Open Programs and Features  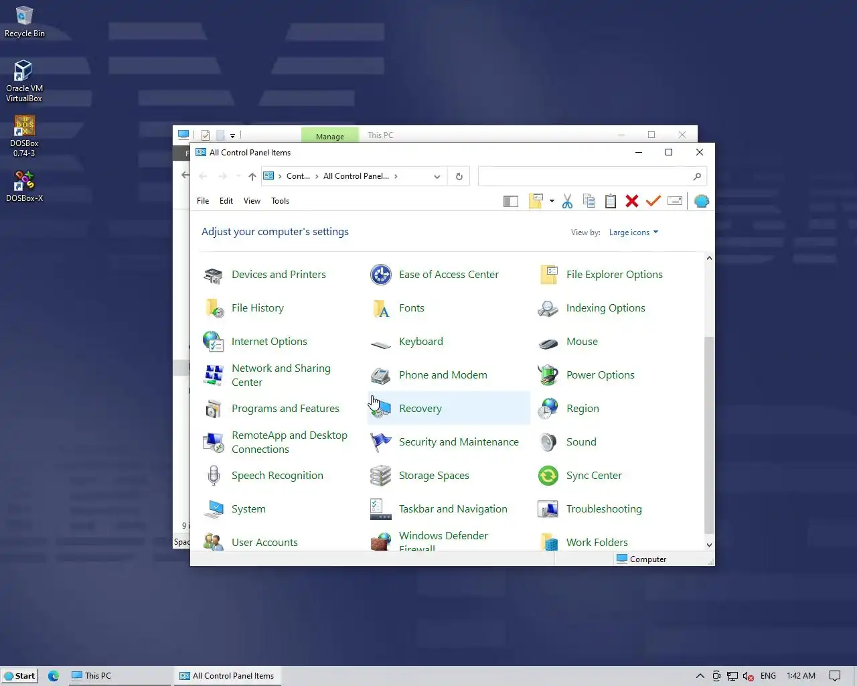pyautogui.click(x=271, y=409)
